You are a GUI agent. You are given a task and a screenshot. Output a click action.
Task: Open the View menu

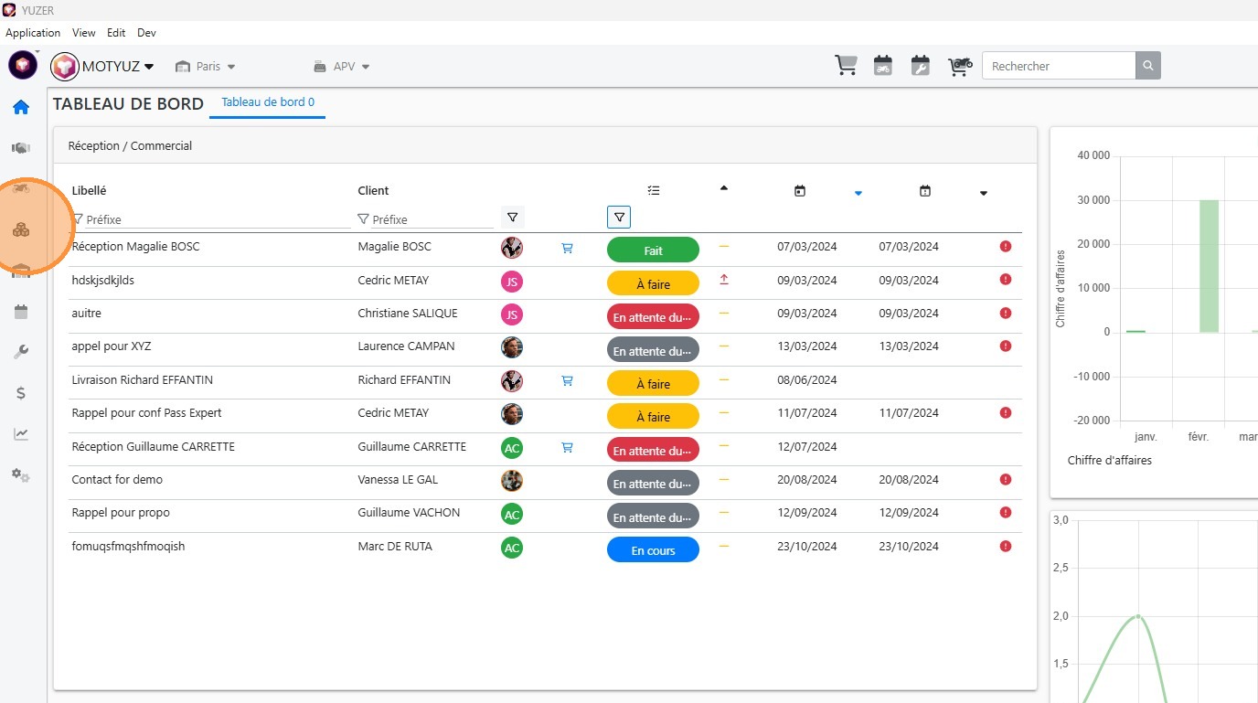click(x=83, y=33)
